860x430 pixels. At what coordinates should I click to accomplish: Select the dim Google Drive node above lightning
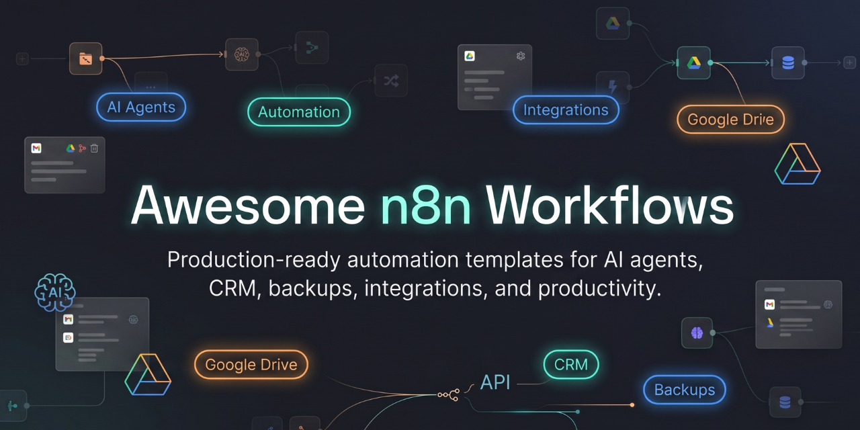[x=613, y=24]
